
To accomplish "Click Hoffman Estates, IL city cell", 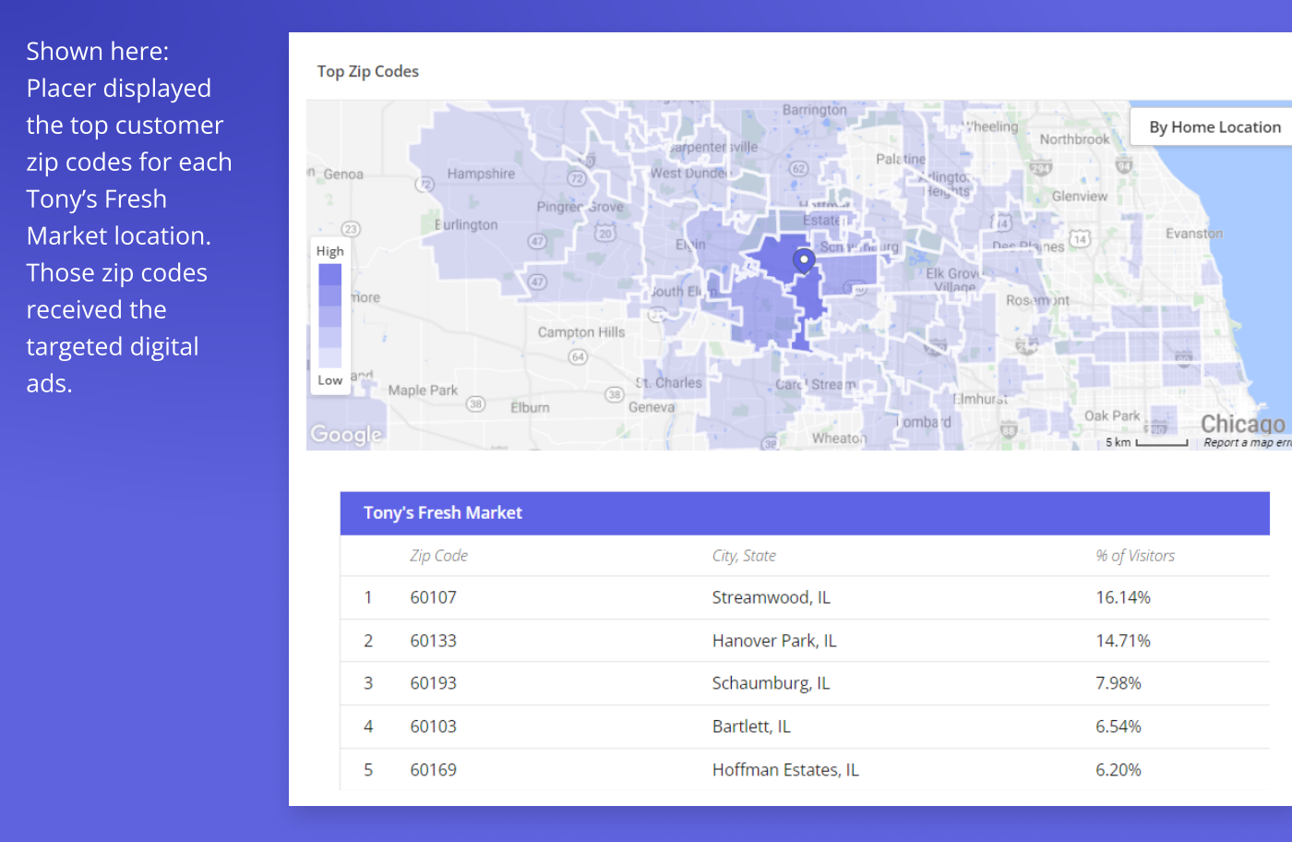I will pyautogui.click(x=785, y=770).
